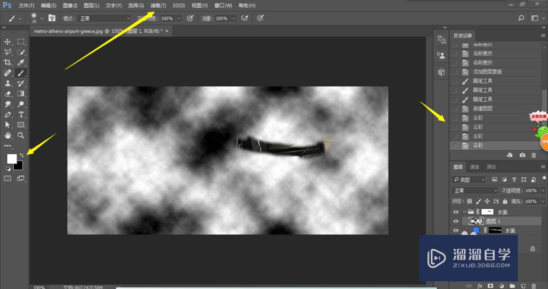Toggle lock transparent pixels
The image size is (548, 289).
pos(470,202)
